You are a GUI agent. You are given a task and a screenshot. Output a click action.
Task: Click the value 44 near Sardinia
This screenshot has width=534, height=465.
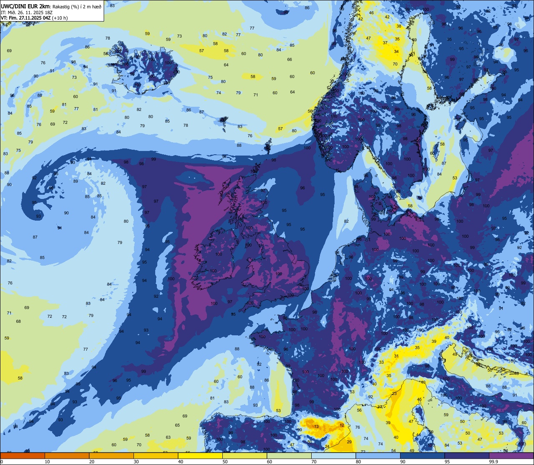coord(418,435)
